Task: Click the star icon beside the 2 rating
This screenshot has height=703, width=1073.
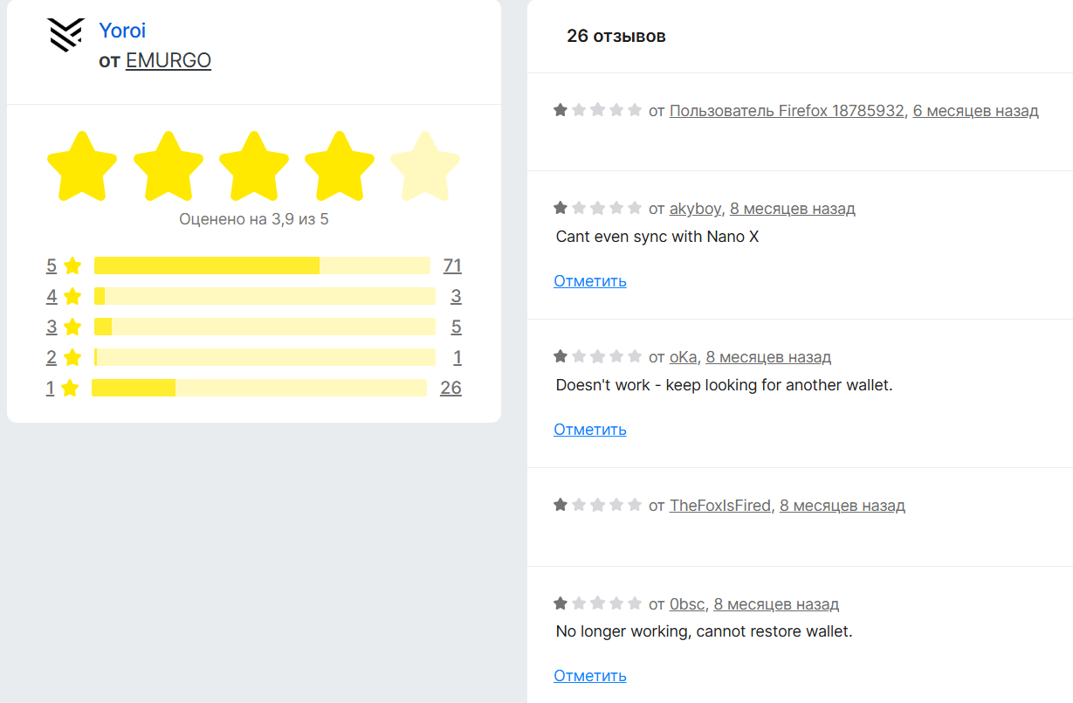Action: click(x=72, y=357)
